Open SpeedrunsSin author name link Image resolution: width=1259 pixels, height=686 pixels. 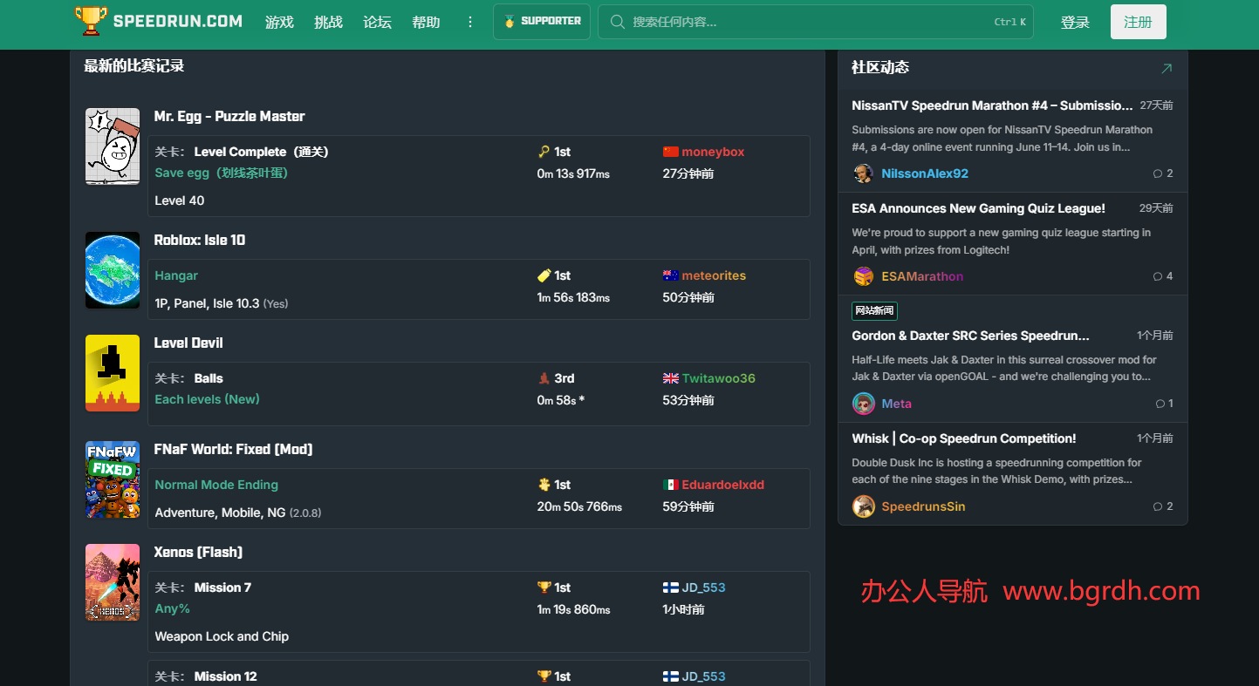coord(923,506)
